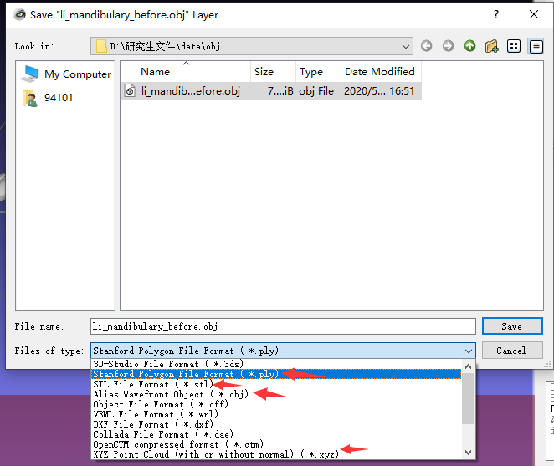
Task: Sort by Date Modified column header
Action: coord(381,72)
